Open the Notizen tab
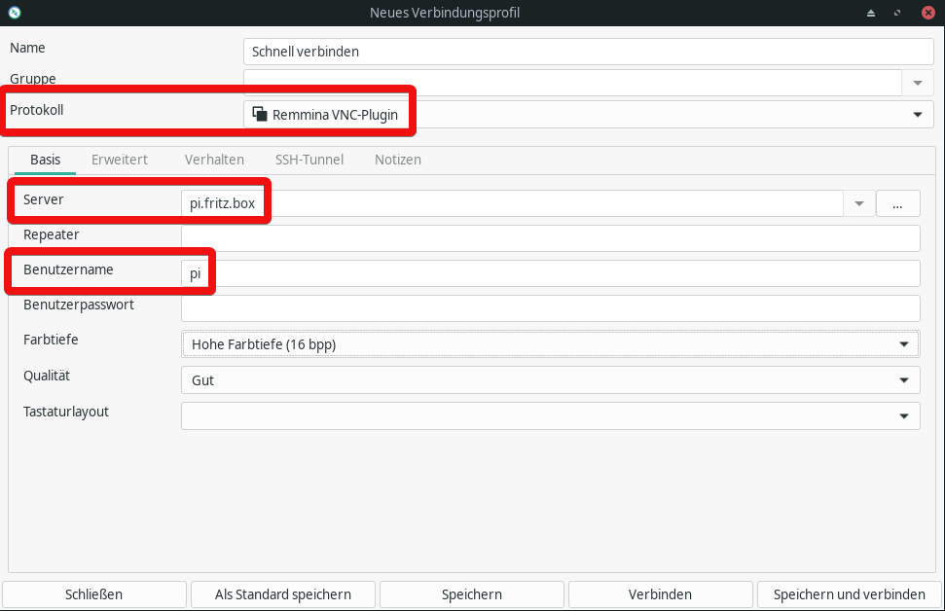 (398, 160)
